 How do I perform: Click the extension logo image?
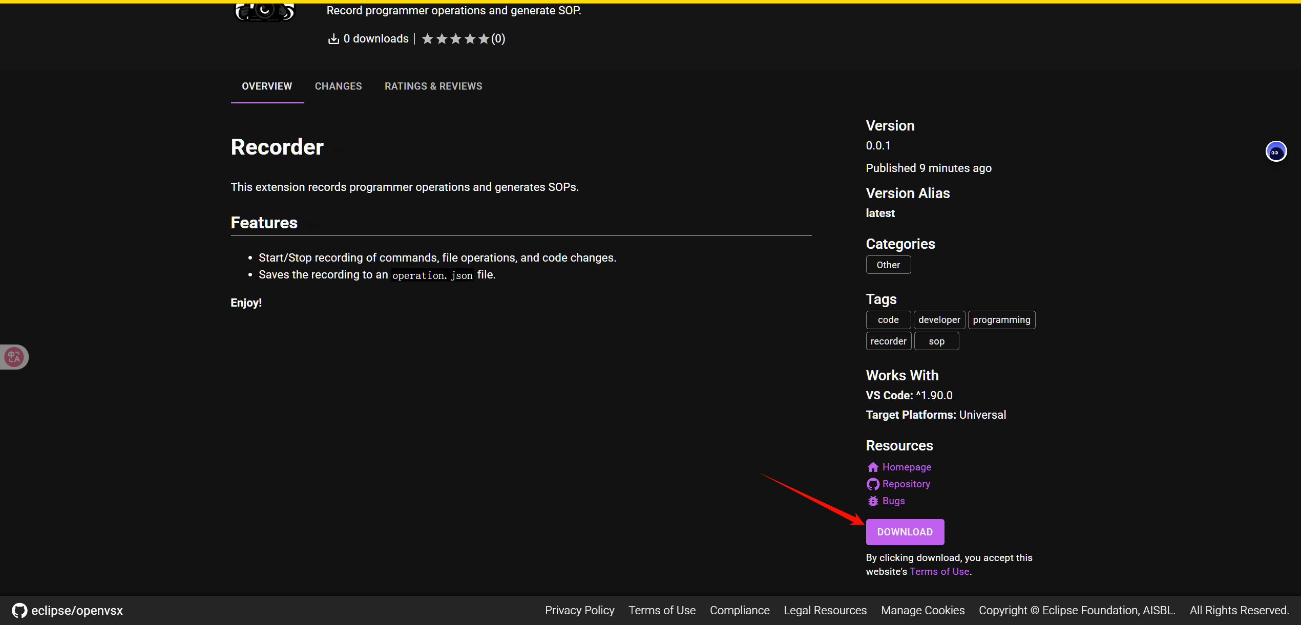point(265,10)
